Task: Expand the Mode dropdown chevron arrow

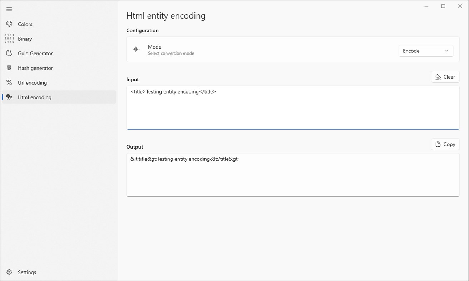Action: tap(446, 51)
